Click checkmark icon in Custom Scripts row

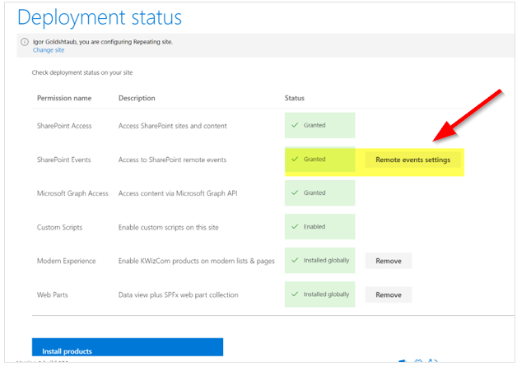coord(295,227)
